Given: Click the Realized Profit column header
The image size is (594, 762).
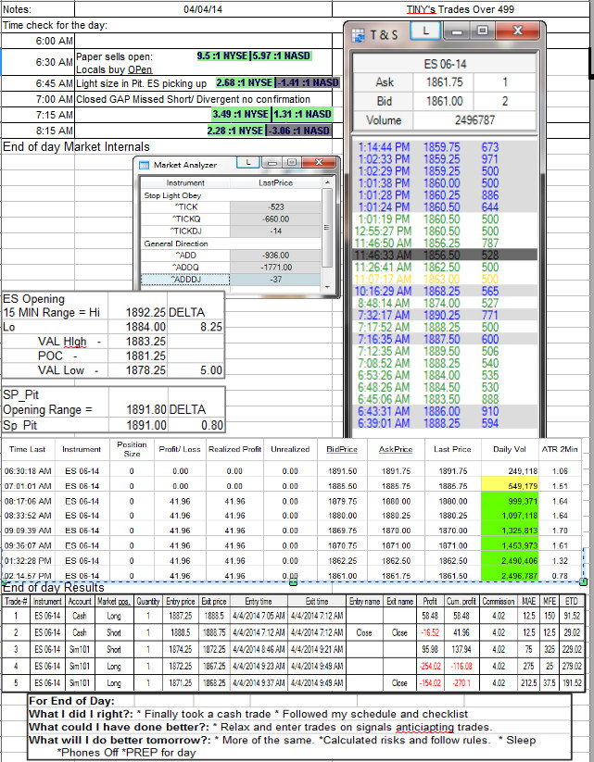Looking at the screenshot, I should coord(234,449).
